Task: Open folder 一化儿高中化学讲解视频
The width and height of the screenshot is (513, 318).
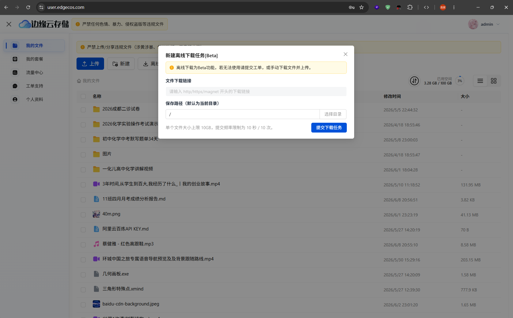Action: tap(128, 169)
